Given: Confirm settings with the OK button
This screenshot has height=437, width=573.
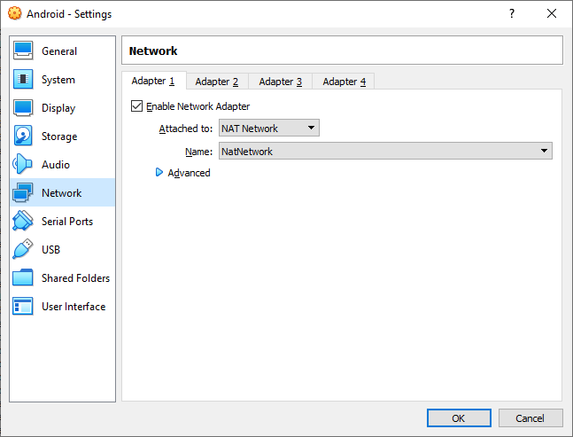Looking at the screenshot, I should coord(459,418).
